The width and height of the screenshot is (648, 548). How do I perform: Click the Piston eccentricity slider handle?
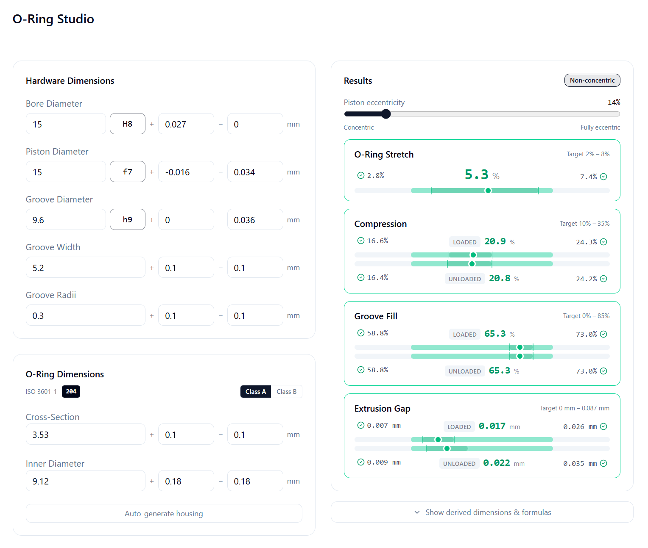tap(386, 114)
